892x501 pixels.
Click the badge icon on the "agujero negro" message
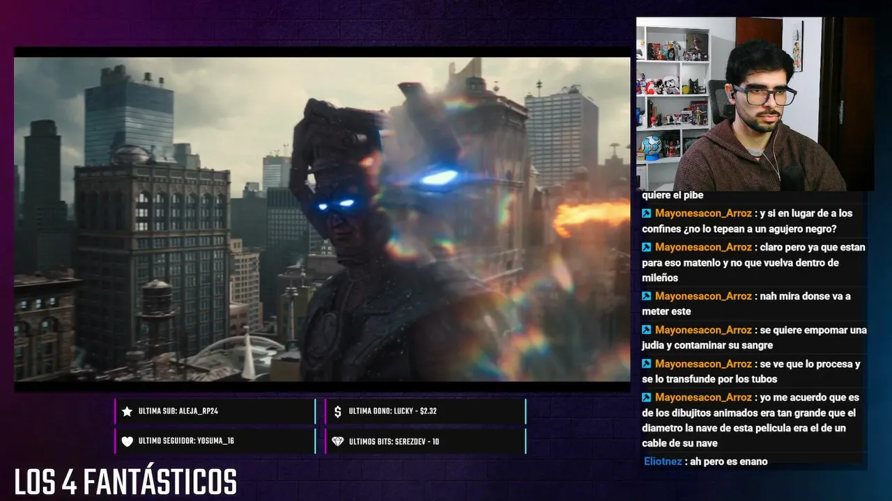coord(647,214)
